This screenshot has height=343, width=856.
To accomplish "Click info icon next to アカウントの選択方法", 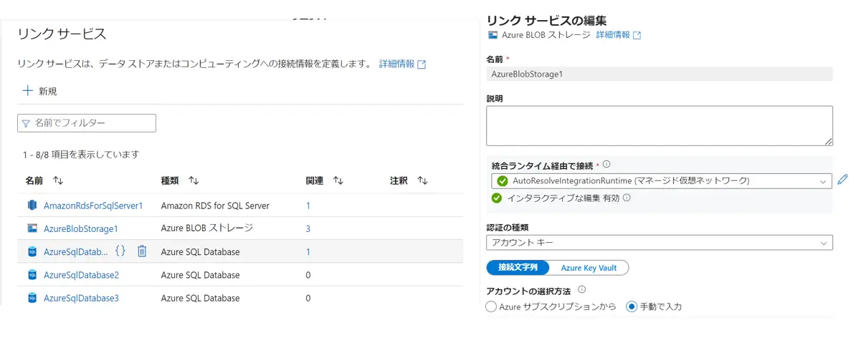I will [582, 289].
